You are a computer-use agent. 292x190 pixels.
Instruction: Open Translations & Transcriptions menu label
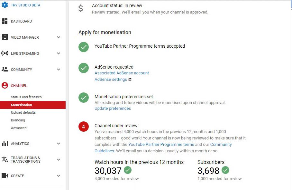click(26, 160)
